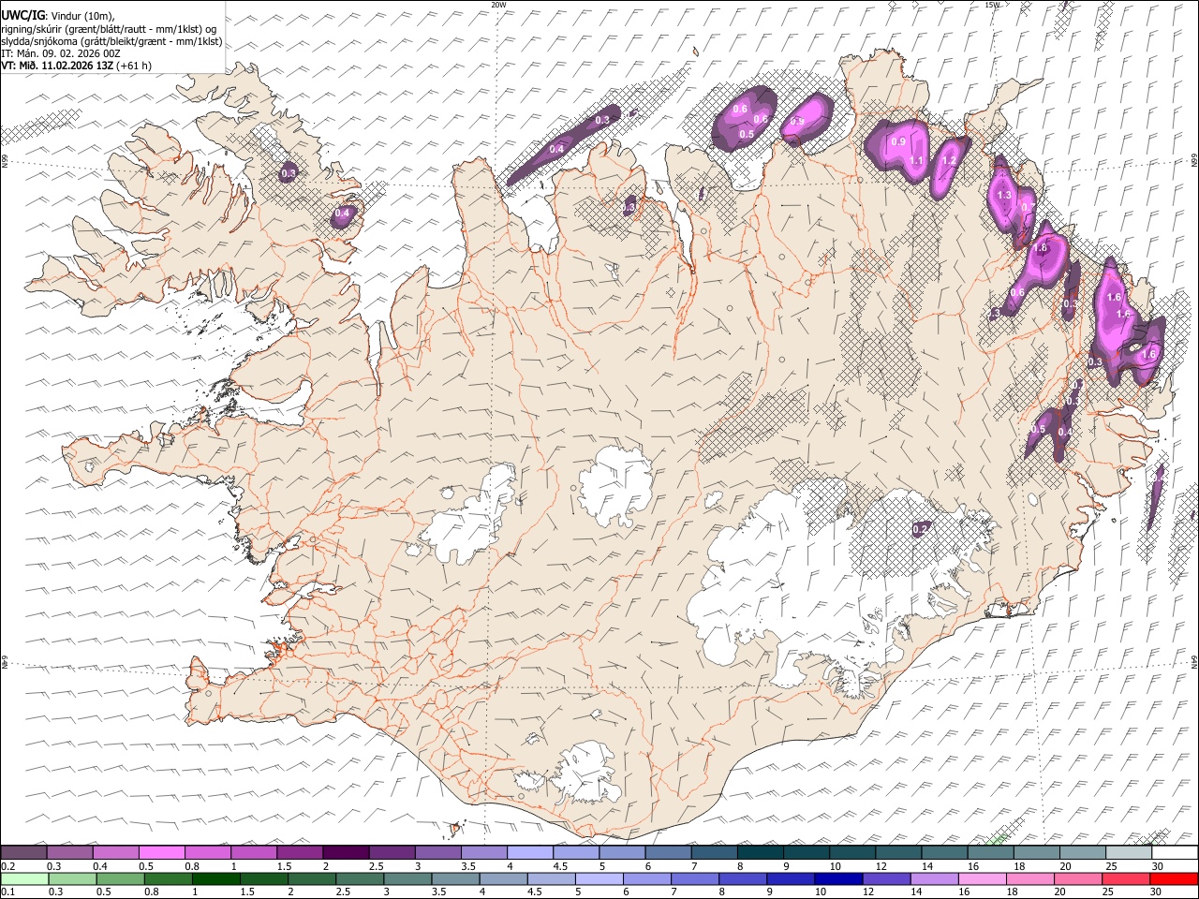The image size is (1199, 899).
Task: Click the '1.2' snowfall value on the map
Action: (x=948, y=160)
